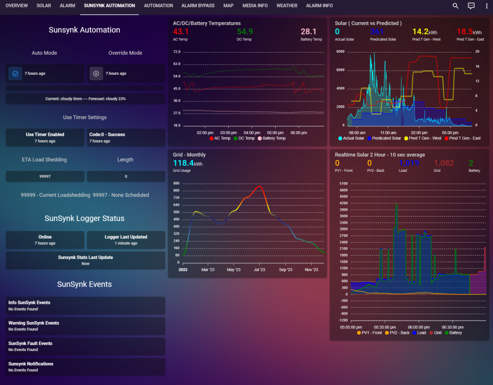Click Battery green legend dot
The image size is (493, 385).
[447, 332]
